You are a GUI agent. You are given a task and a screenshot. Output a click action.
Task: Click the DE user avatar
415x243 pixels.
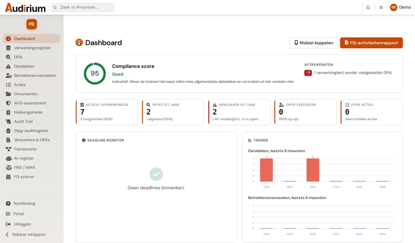point(394,7)
